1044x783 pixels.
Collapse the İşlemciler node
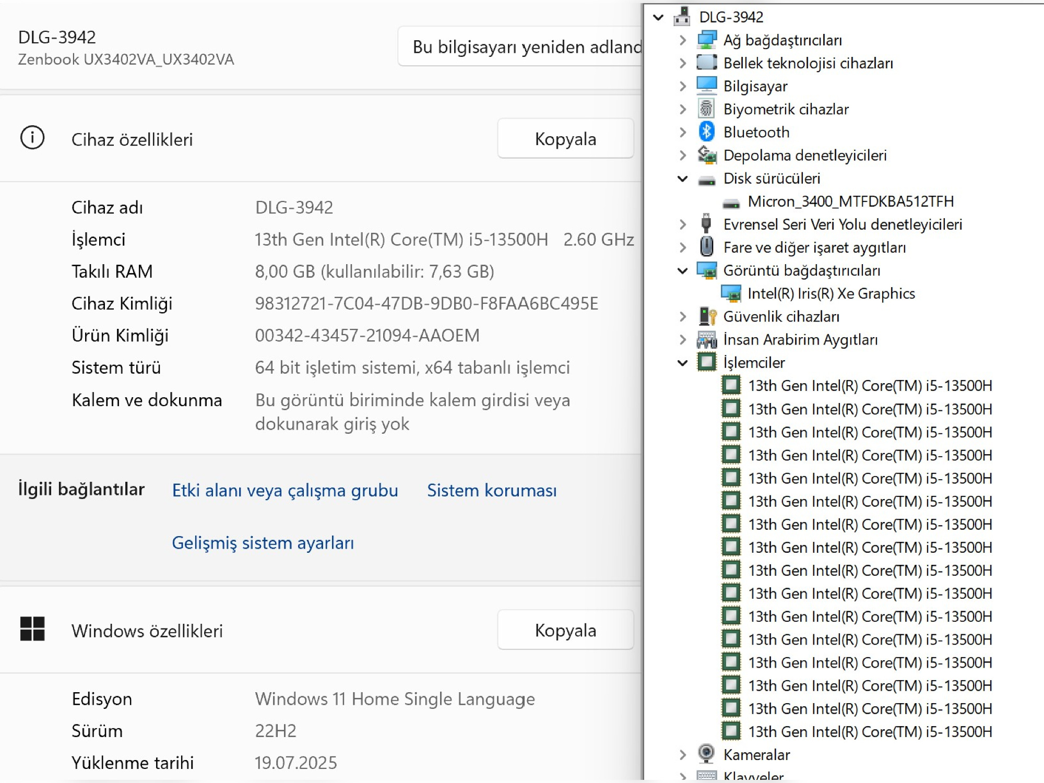(682, 363)
